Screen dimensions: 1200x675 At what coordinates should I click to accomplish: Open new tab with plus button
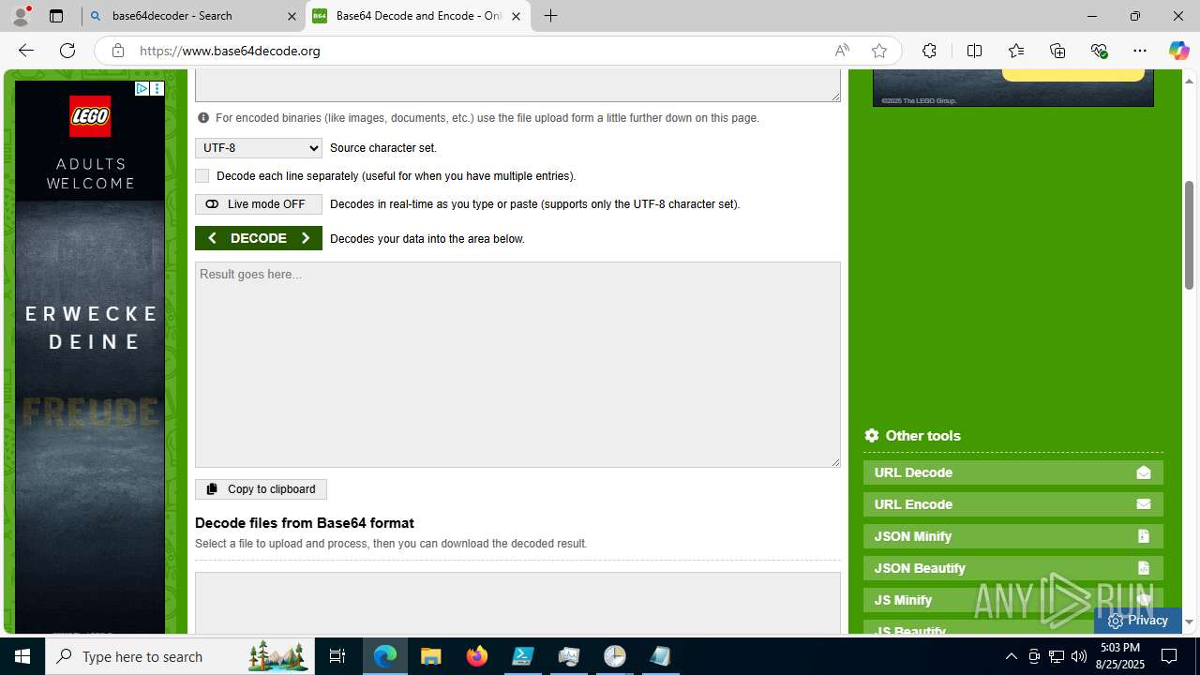[550, 16]
